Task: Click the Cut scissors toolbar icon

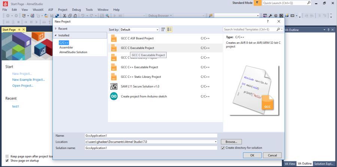Action: [x=64, y=16]
